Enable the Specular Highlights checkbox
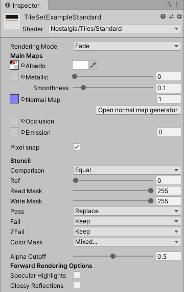This screenshot has width=184, height=292. pyautogui.click(x=77, y=275)
